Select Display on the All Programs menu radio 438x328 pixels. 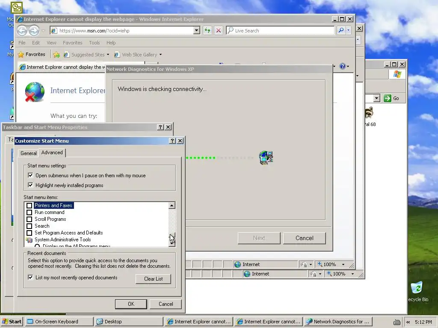(37, 246)
